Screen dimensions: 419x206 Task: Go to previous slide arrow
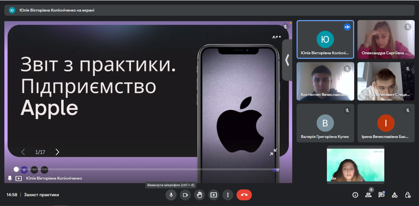23,152
